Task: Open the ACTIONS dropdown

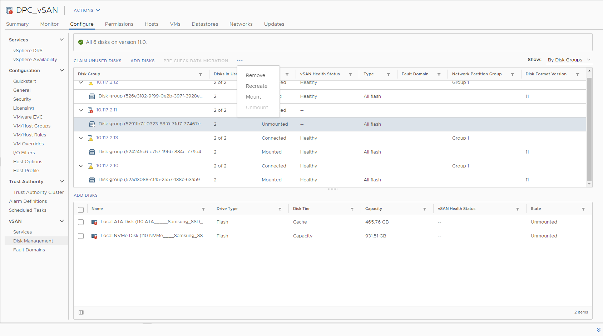Action: point(87,10)
